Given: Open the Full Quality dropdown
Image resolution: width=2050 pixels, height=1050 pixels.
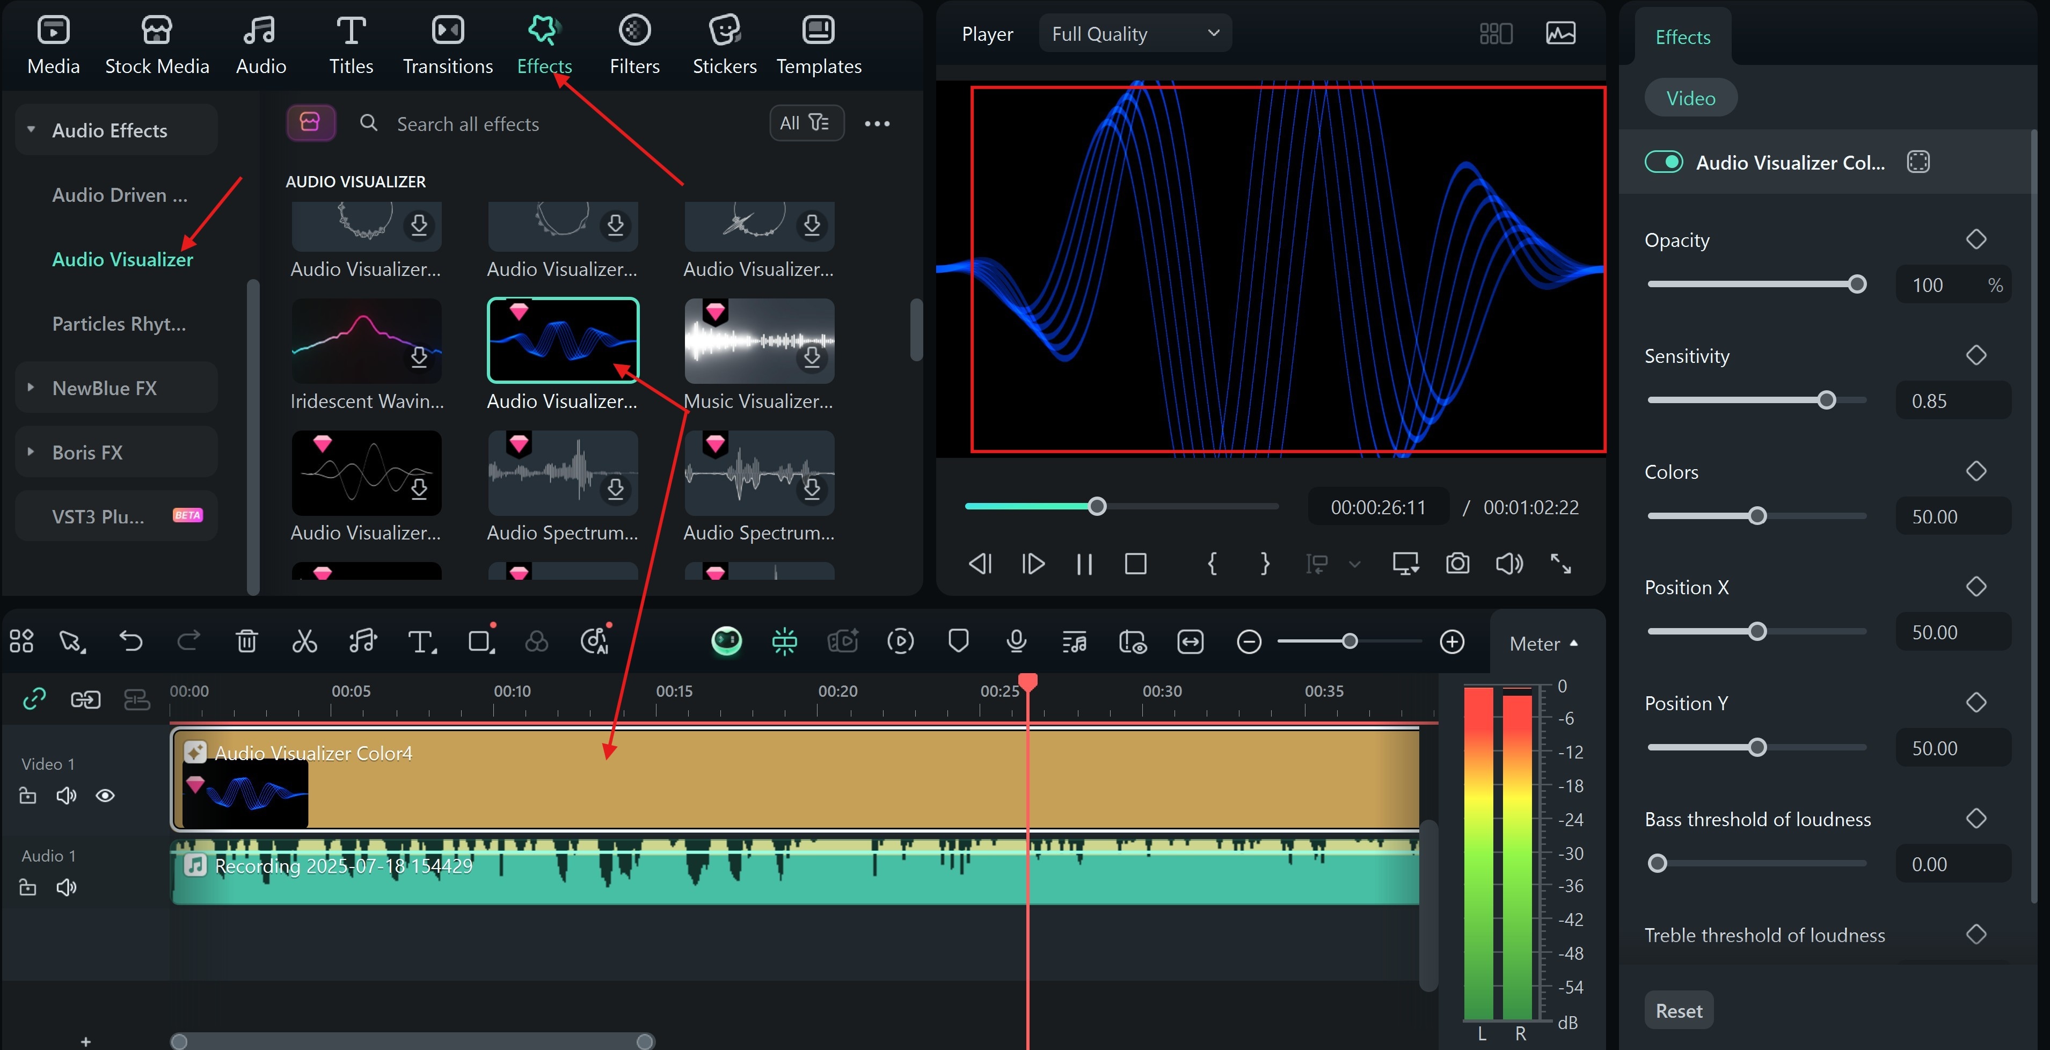Looking at the screenshot, I should point(1135,33).
